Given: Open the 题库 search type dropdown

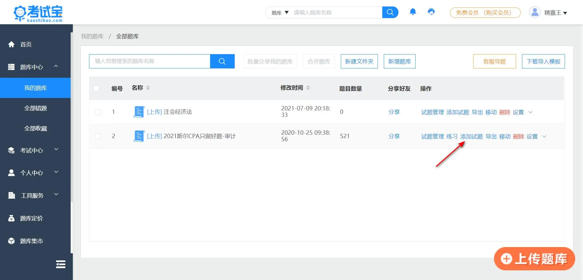Looking at the screenshot, I should 280,13.
